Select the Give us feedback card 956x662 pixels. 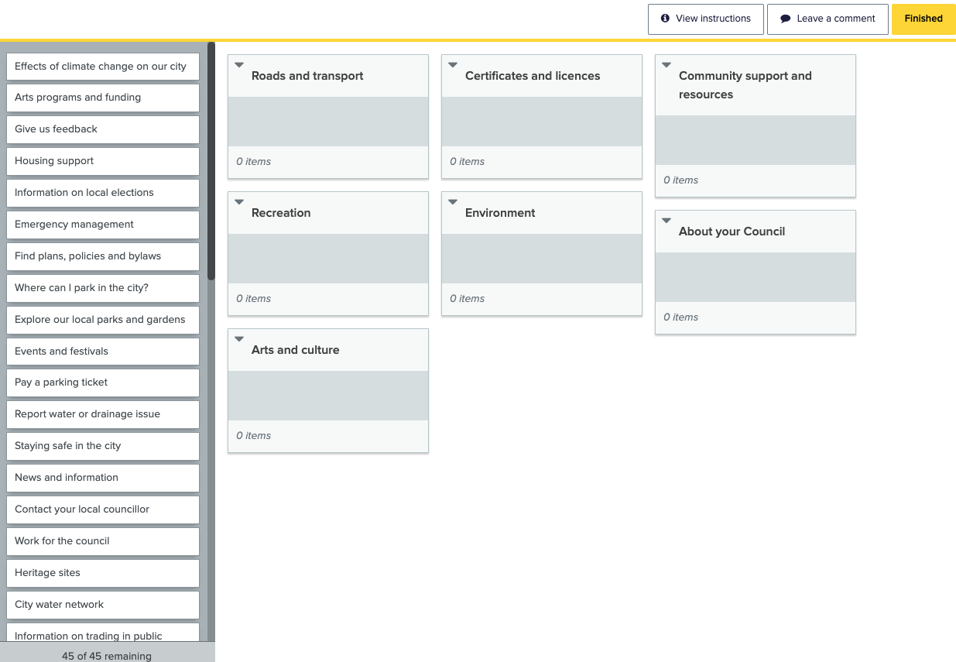(x=102, y=129)
